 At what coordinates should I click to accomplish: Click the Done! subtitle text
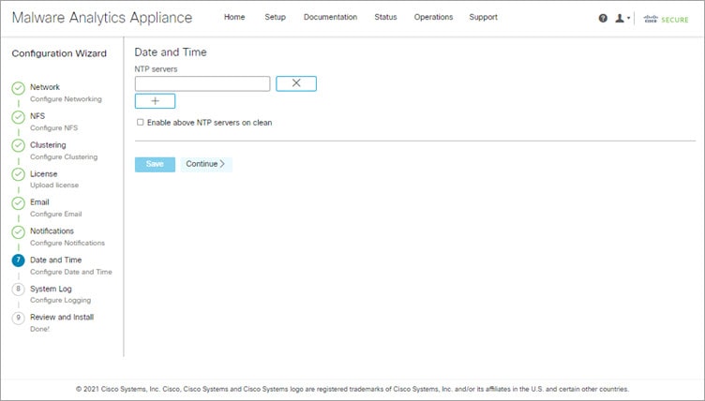[39, 329]
